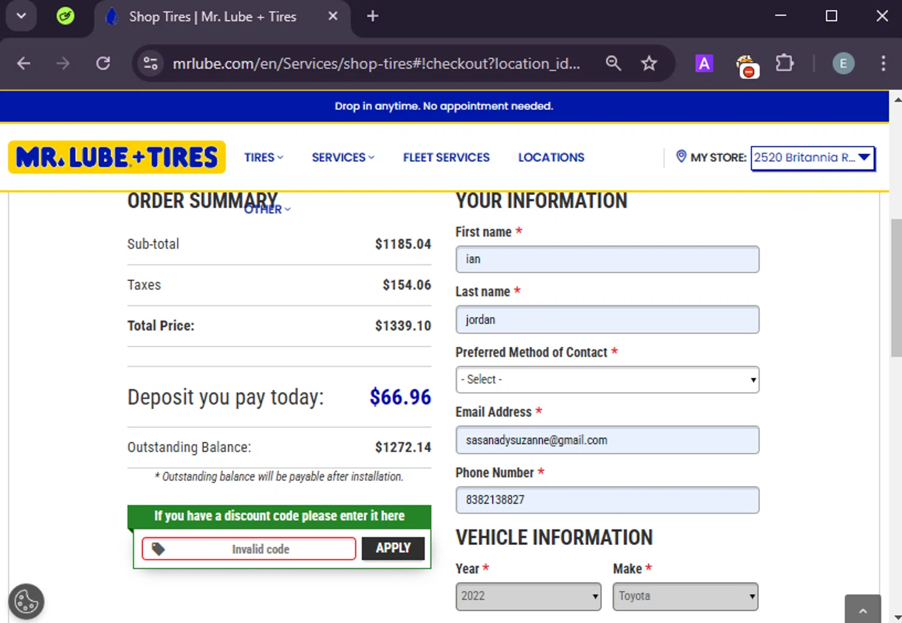Viewport: 902px width, 623px height.
Task: Open the tab search chevron
Action: 21,16
